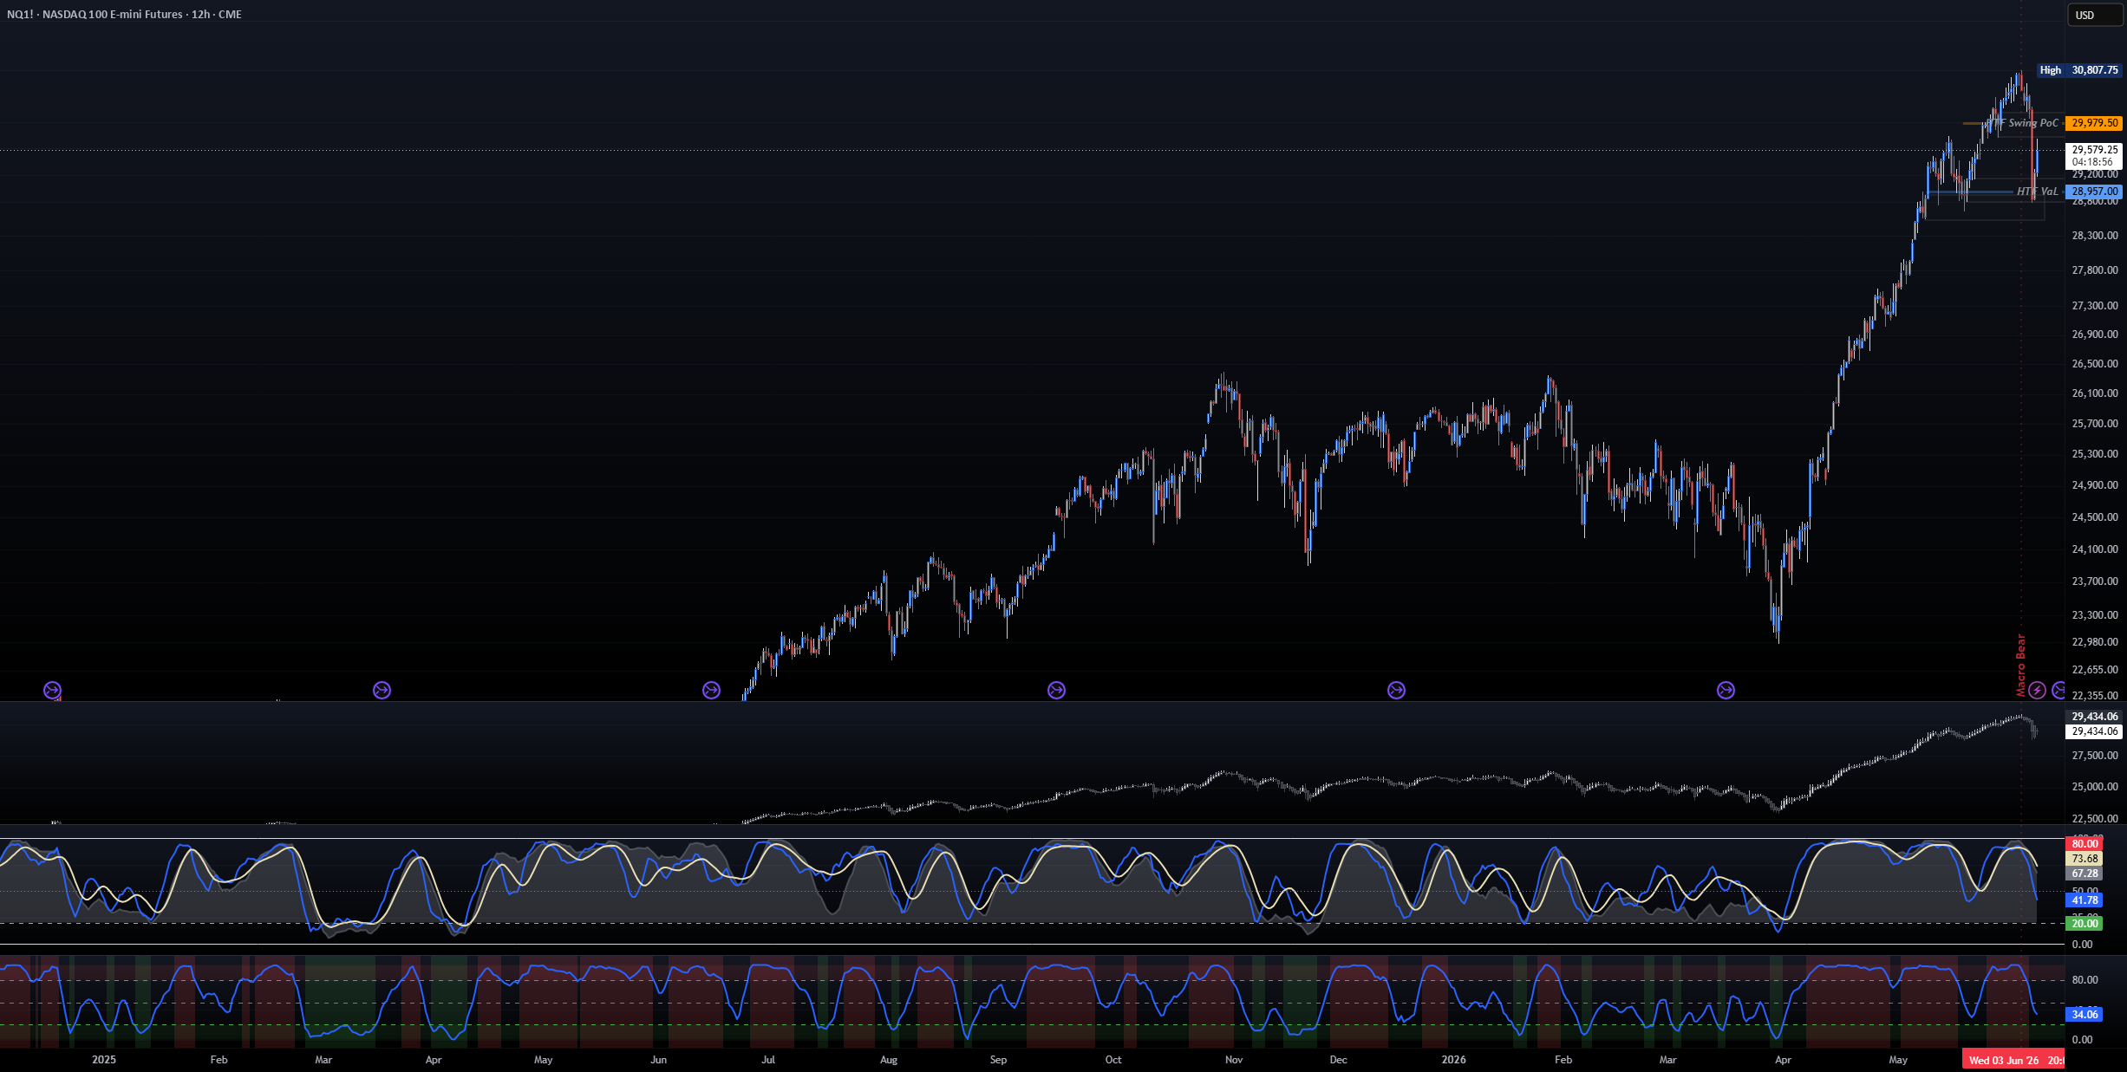Click the HTF Swing PoC line label

(2022, 123)
